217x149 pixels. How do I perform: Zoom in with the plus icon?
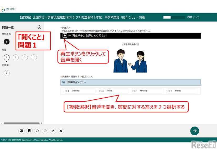point(45,131)
